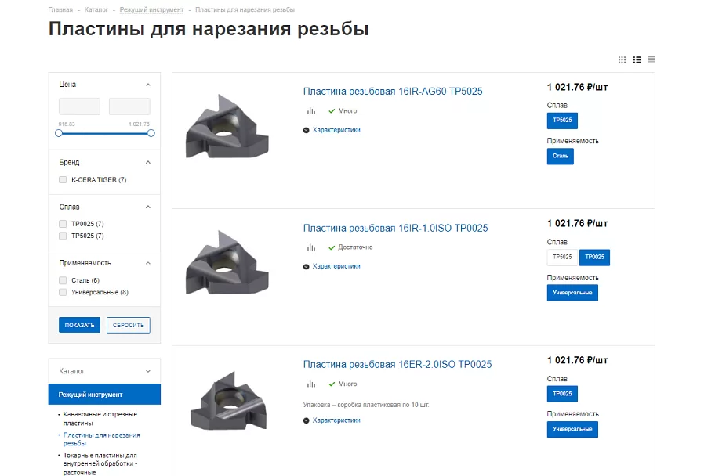Expand Характеристики arrow icon for 16IR-AG60 product
The height and width of the screenshot is (476, 715).
click(306, 130)
